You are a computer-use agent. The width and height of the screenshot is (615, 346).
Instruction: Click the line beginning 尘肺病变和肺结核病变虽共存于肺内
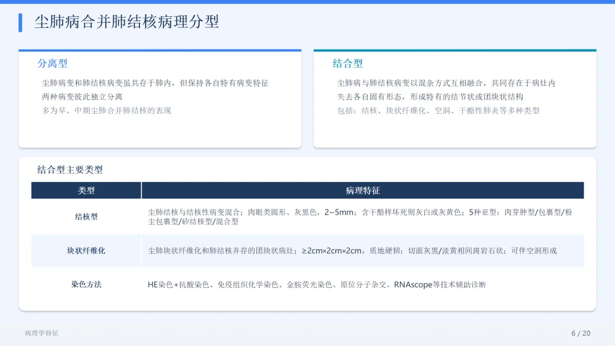pos(155,83)
